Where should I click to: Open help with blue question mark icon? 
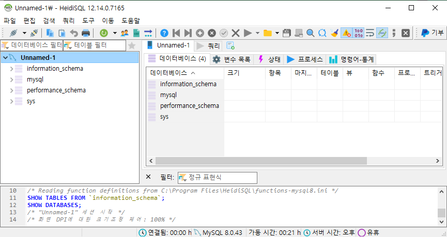[x=164, y=33]
